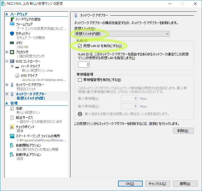
Task: Click the network adapter icon in right pane header
Action: tap(76, 15)
